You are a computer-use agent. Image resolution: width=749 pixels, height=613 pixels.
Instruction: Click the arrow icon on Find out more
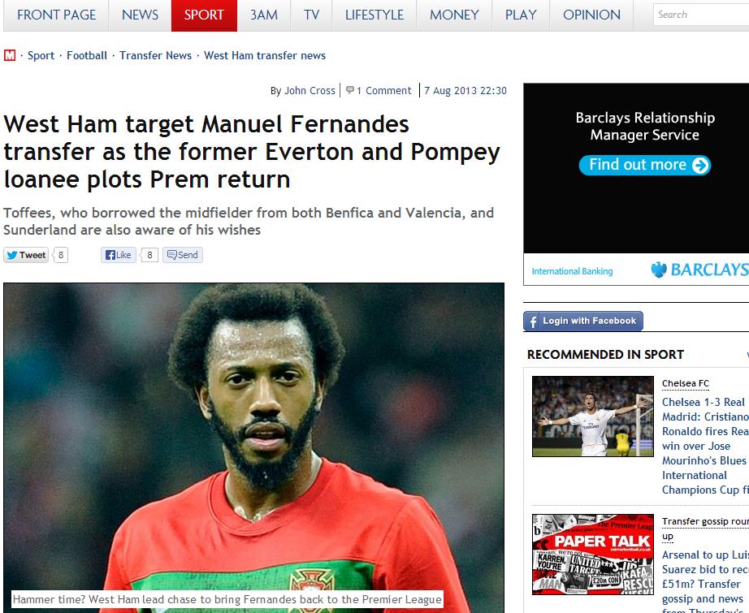point(700,165)
